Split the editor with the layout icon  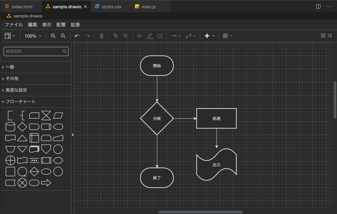pyautogui.click(x=318, y=7)
